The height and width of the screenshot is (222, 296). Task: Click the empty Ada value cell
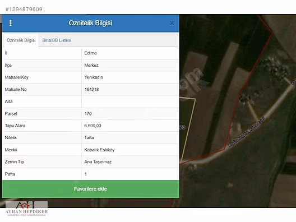tap(130, 101)
